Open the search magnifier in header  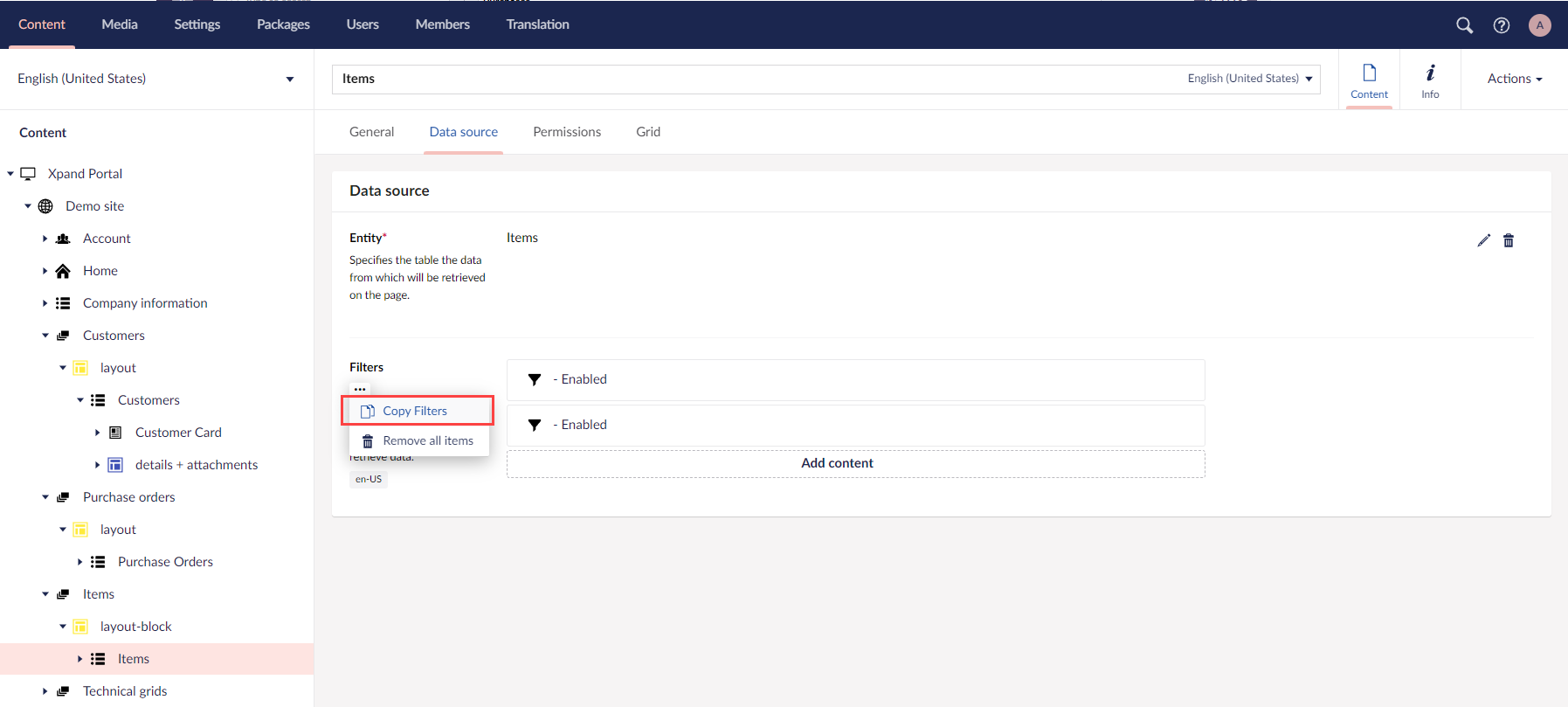click(1464, 25)
